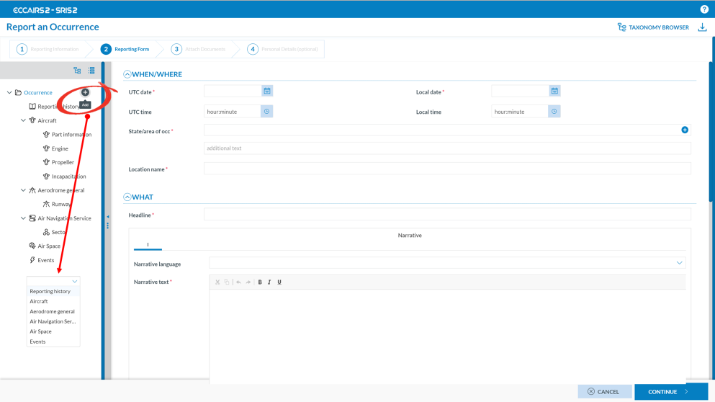Select Air Navigation Service in tree
The height and width of the screenshot is (402, 715).
pyautogui.click(x=64, y=218)
